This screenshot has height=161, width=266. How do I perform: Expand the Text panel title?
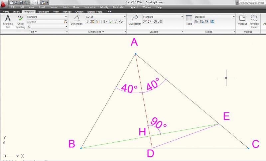pyautogui.click(x=33, y=32)
